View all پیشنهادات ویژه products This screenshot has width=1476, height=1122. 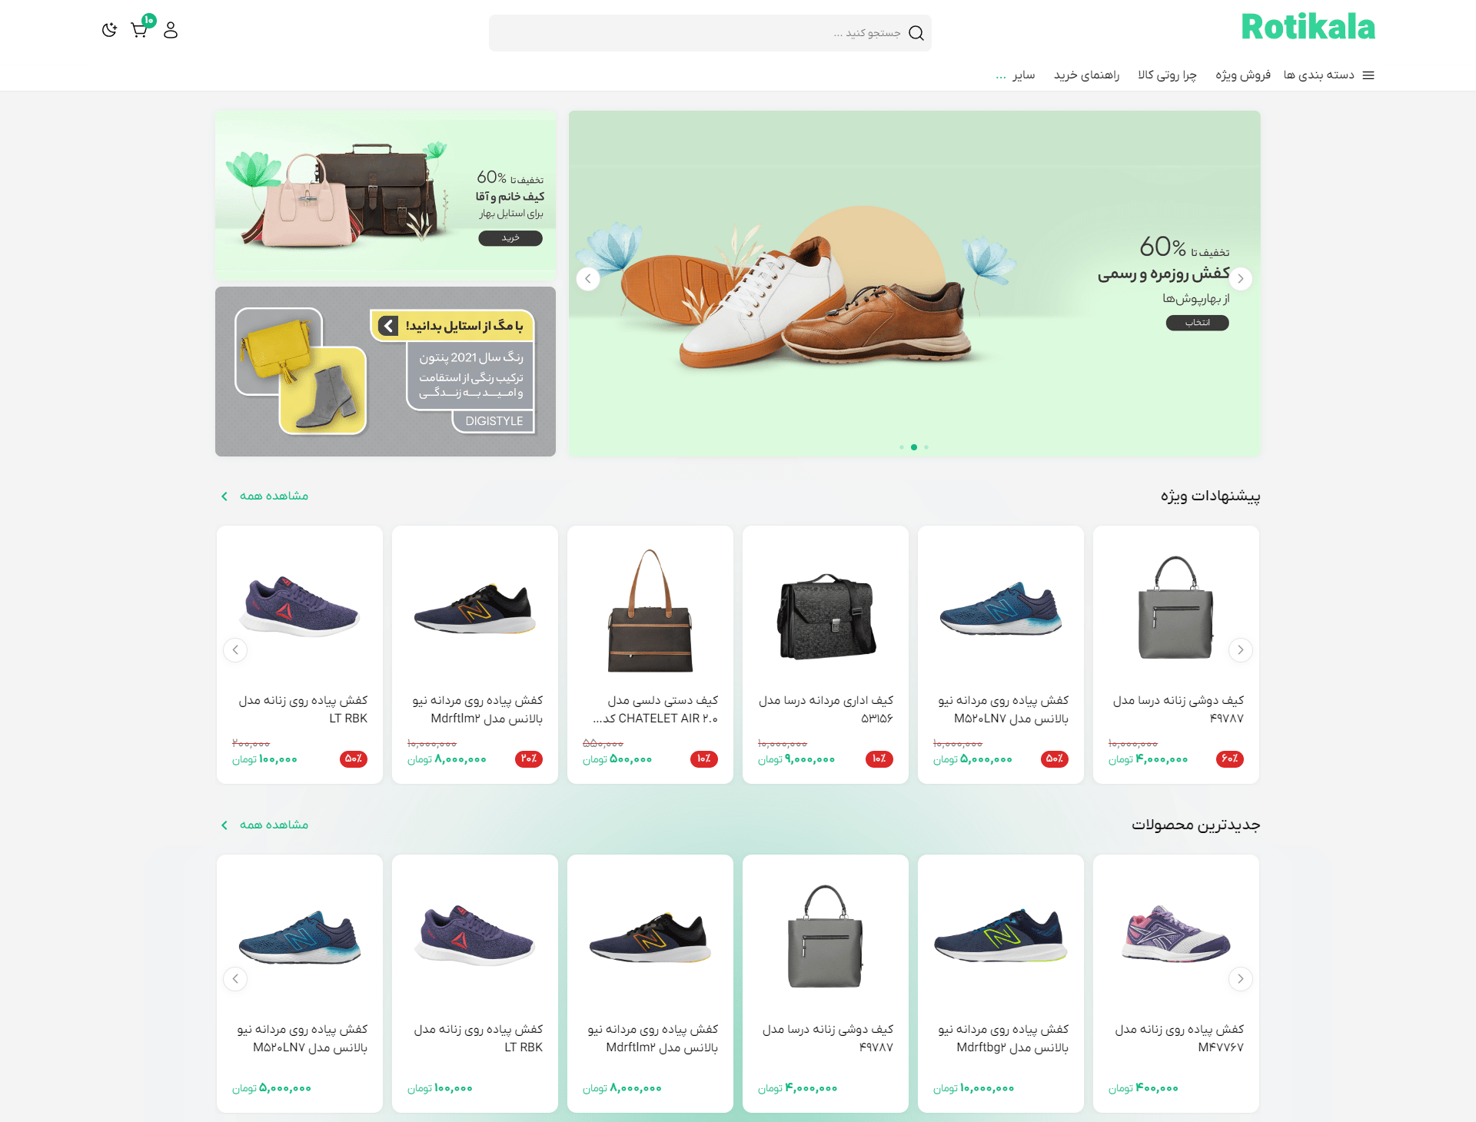point(274,496)
